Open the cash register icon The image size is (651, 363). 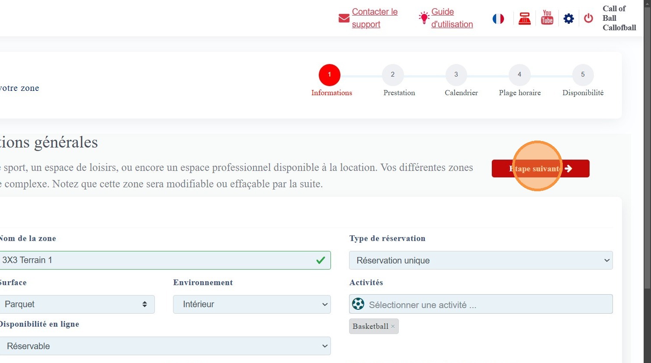click(x=525, y=19)
